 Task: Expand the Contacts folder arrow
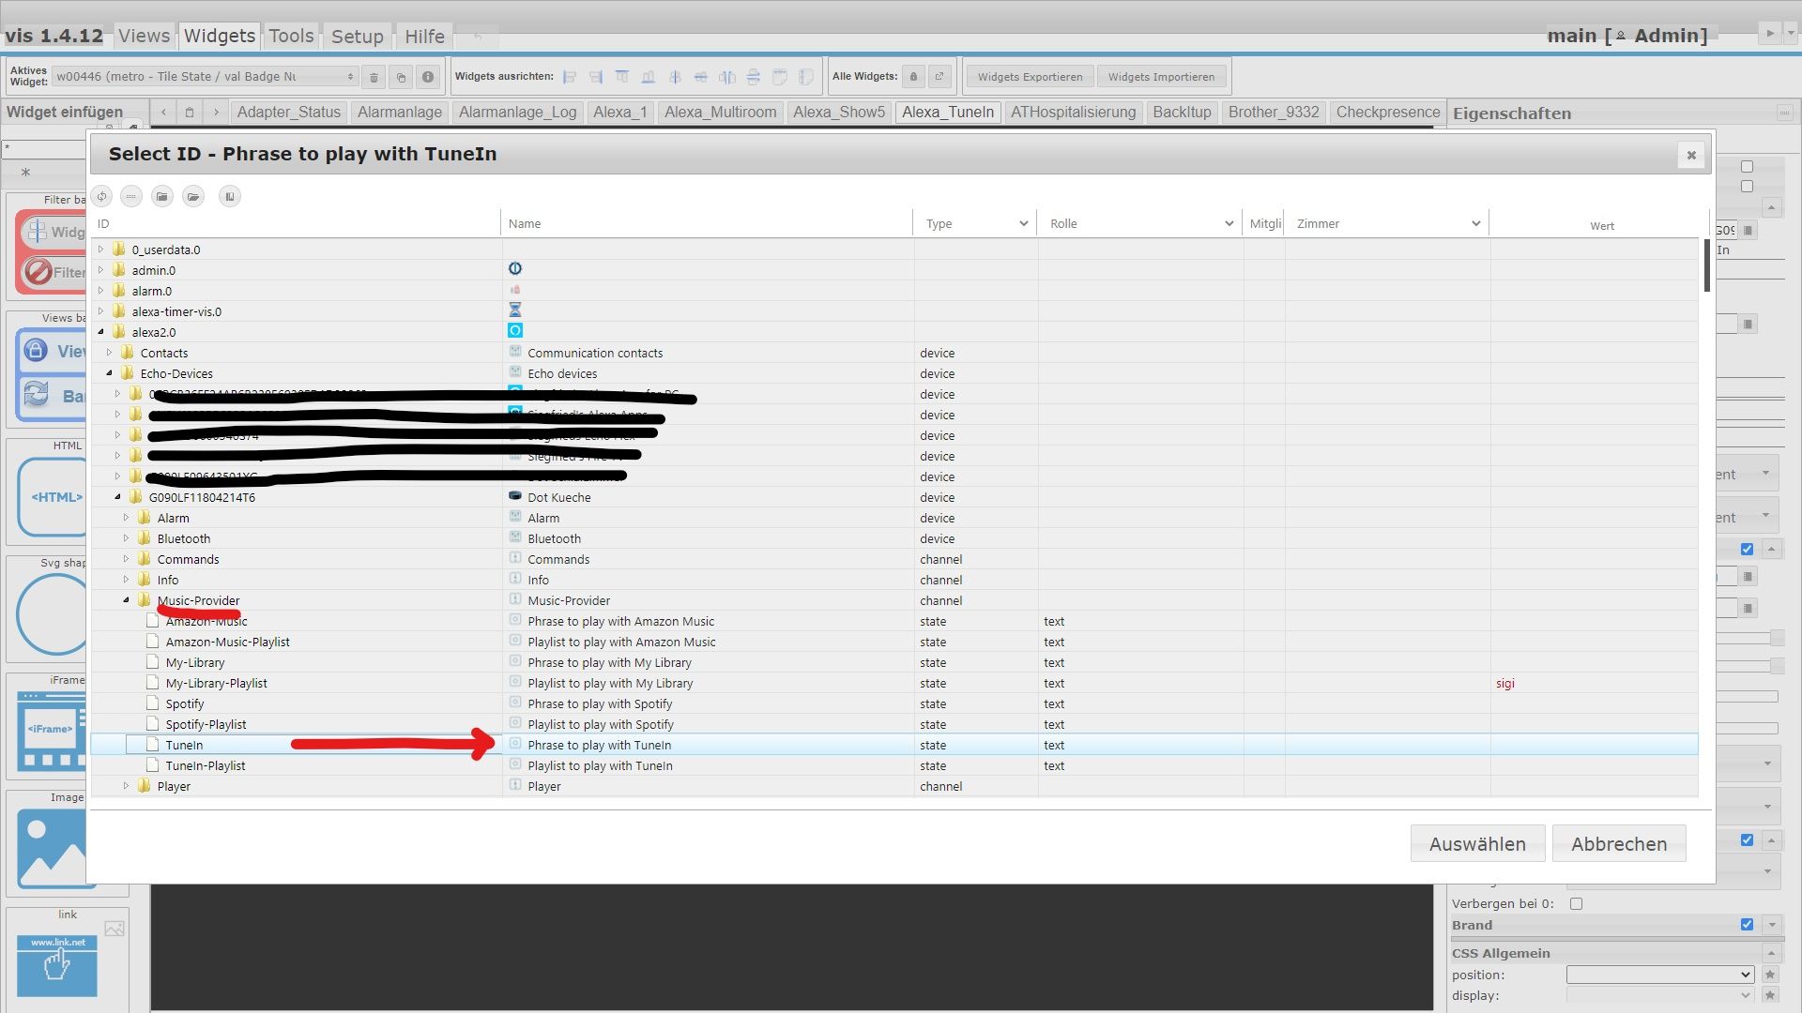tap(110, 353)
